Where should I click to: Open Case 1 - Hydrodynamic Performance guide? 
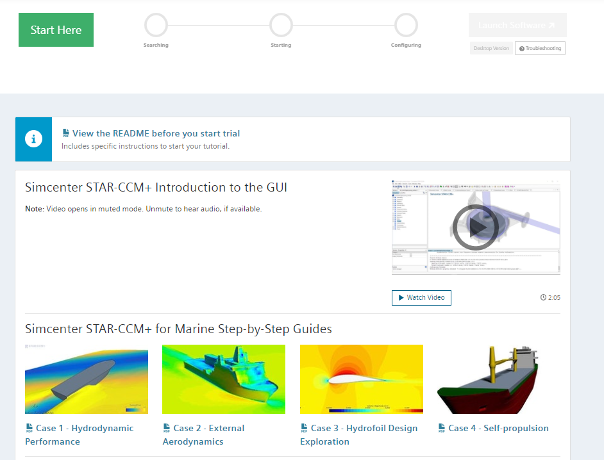[80, 434]
